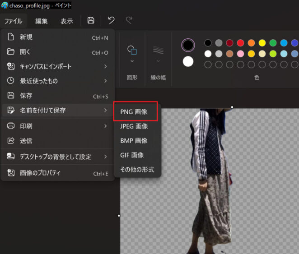
Task: Expand the 印刷 submenu arrow
Action: 106,126
